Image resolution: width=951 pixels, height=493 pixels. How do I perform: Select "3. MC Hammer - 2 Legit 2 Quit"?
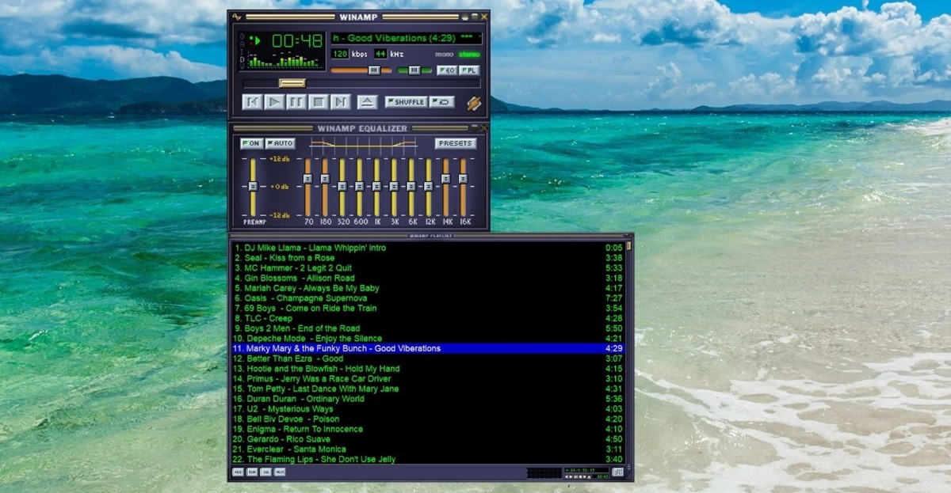[428, 268]
